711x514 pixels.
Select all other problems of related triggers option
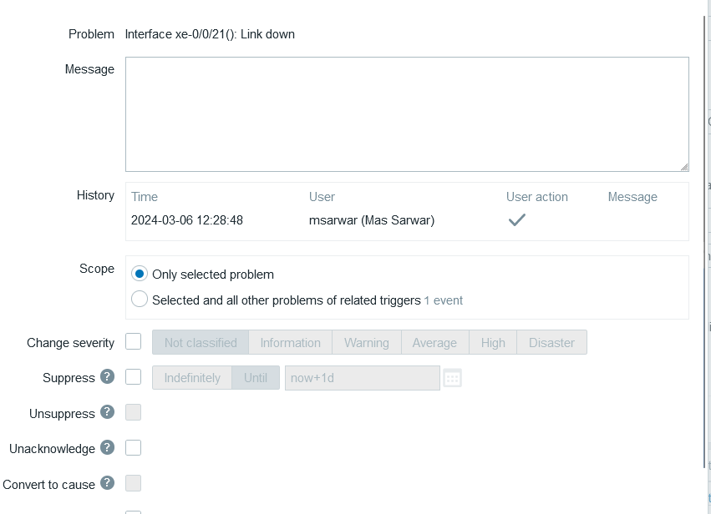(x=140, y=300)
